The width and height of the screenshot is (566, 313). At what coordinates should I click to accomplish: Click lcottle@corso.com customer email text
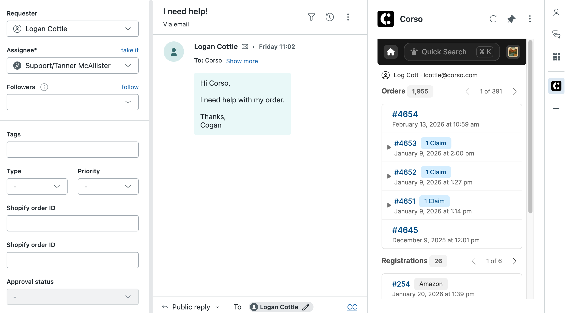[450, 75]
